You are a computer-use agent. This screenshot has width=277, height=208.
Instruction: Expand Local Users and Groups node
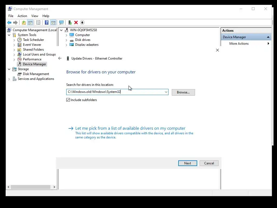tap(14, 55)
